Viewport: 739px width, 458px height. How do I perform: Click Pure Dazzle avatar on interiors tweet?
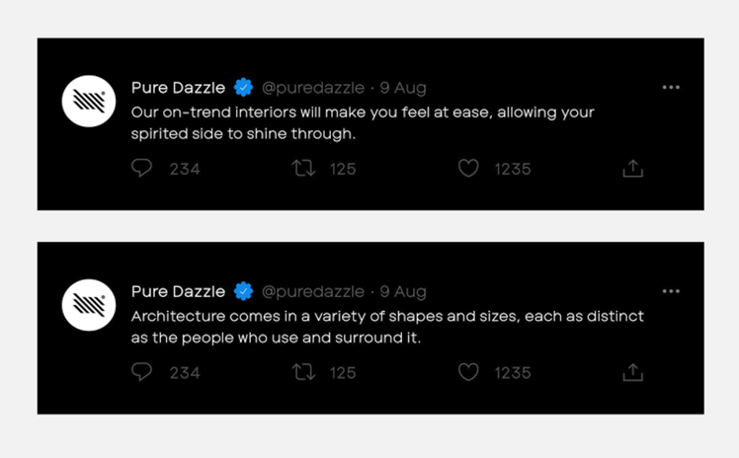click(89, 101)
